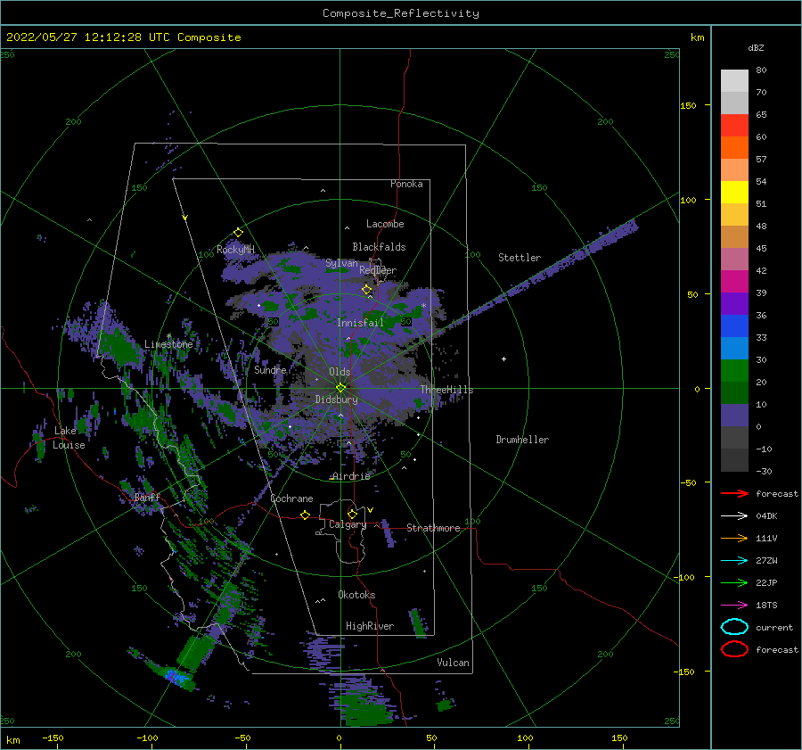Click the Stettler city label
The image size is (802, 750).
pyautogui.click(x=520, y=258)
